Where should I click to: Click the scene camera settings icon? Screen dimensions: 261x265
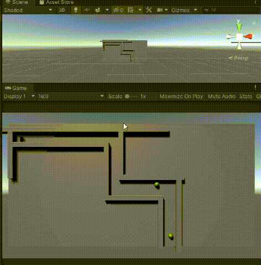click(x=160, y=10)
